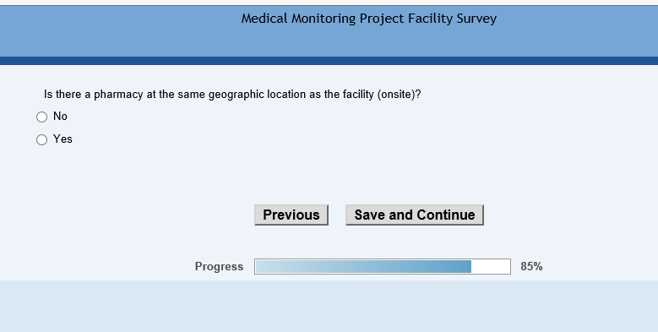Click the dark blue divider below header
This screenshot has height=332, width=658.
(329, 61)
